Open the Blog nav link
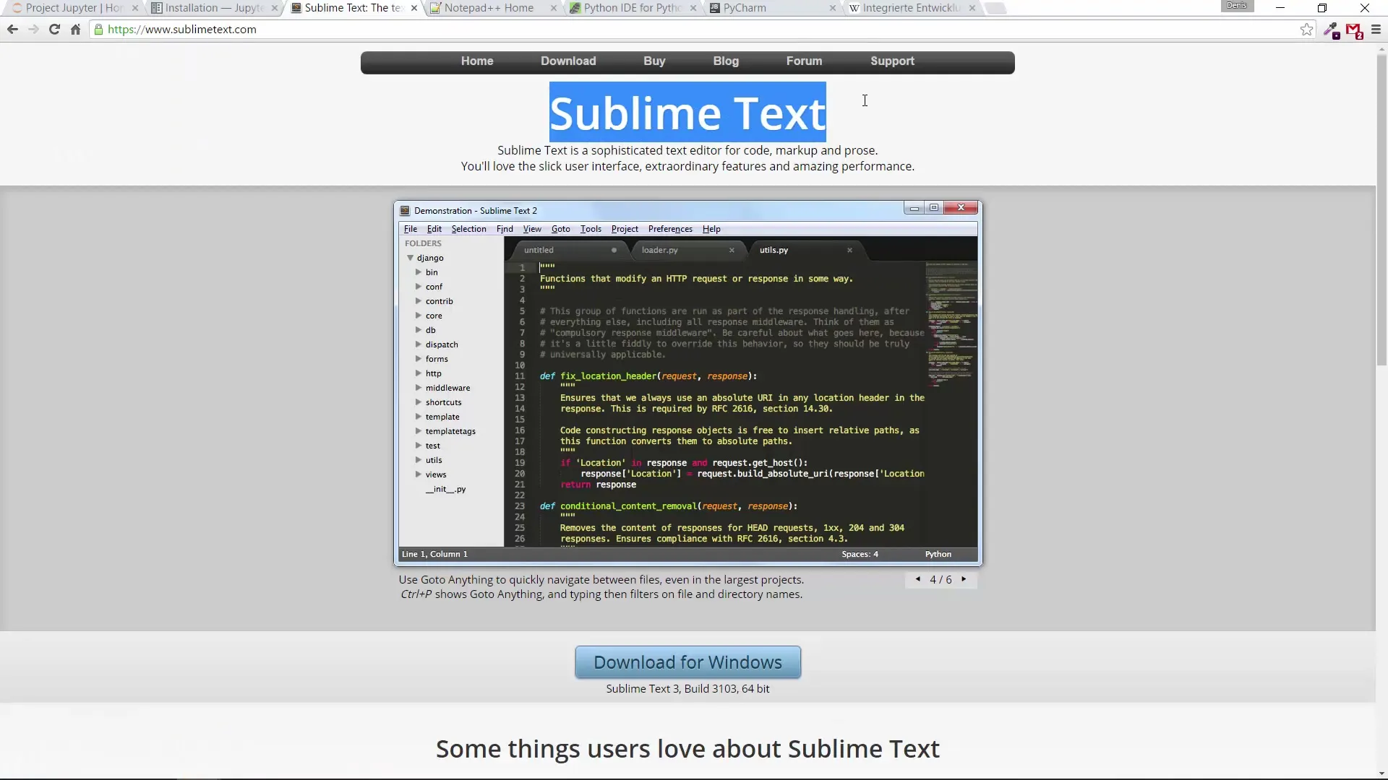 click(x=726, y=61)
